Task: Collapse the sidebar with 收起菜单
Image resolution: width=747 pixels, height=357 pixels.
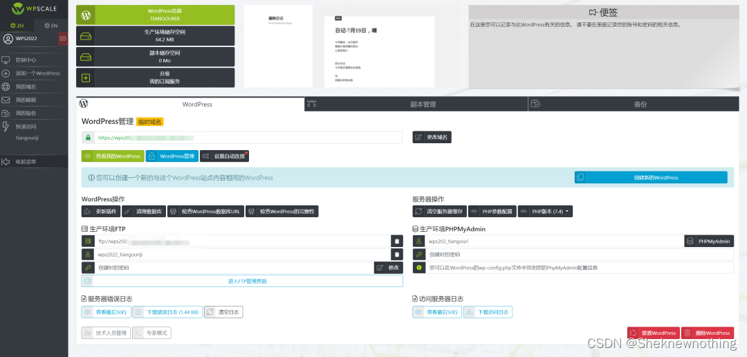Action: [34, 162]
